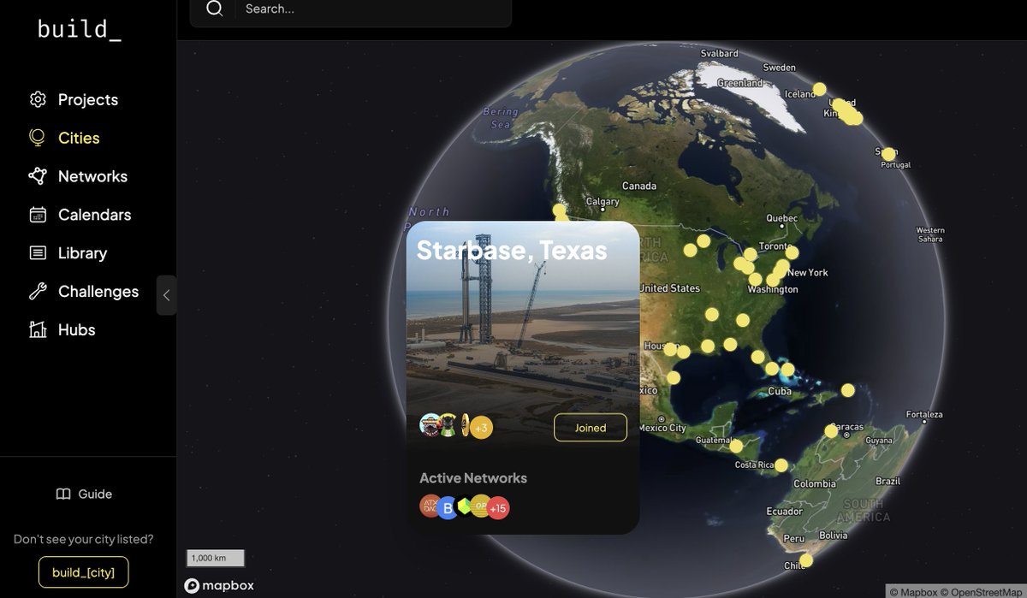Click the ATX DAO network icon
Screen dimensions: 1027x598
click(430, 506)
